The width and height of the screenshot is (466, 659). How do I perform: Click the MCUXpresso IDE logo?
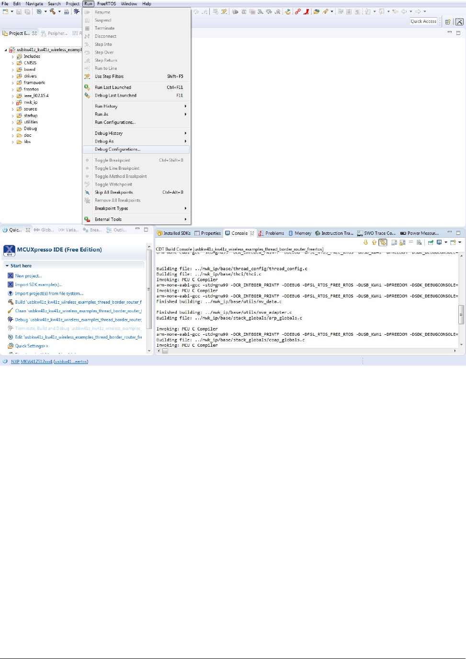9,250
